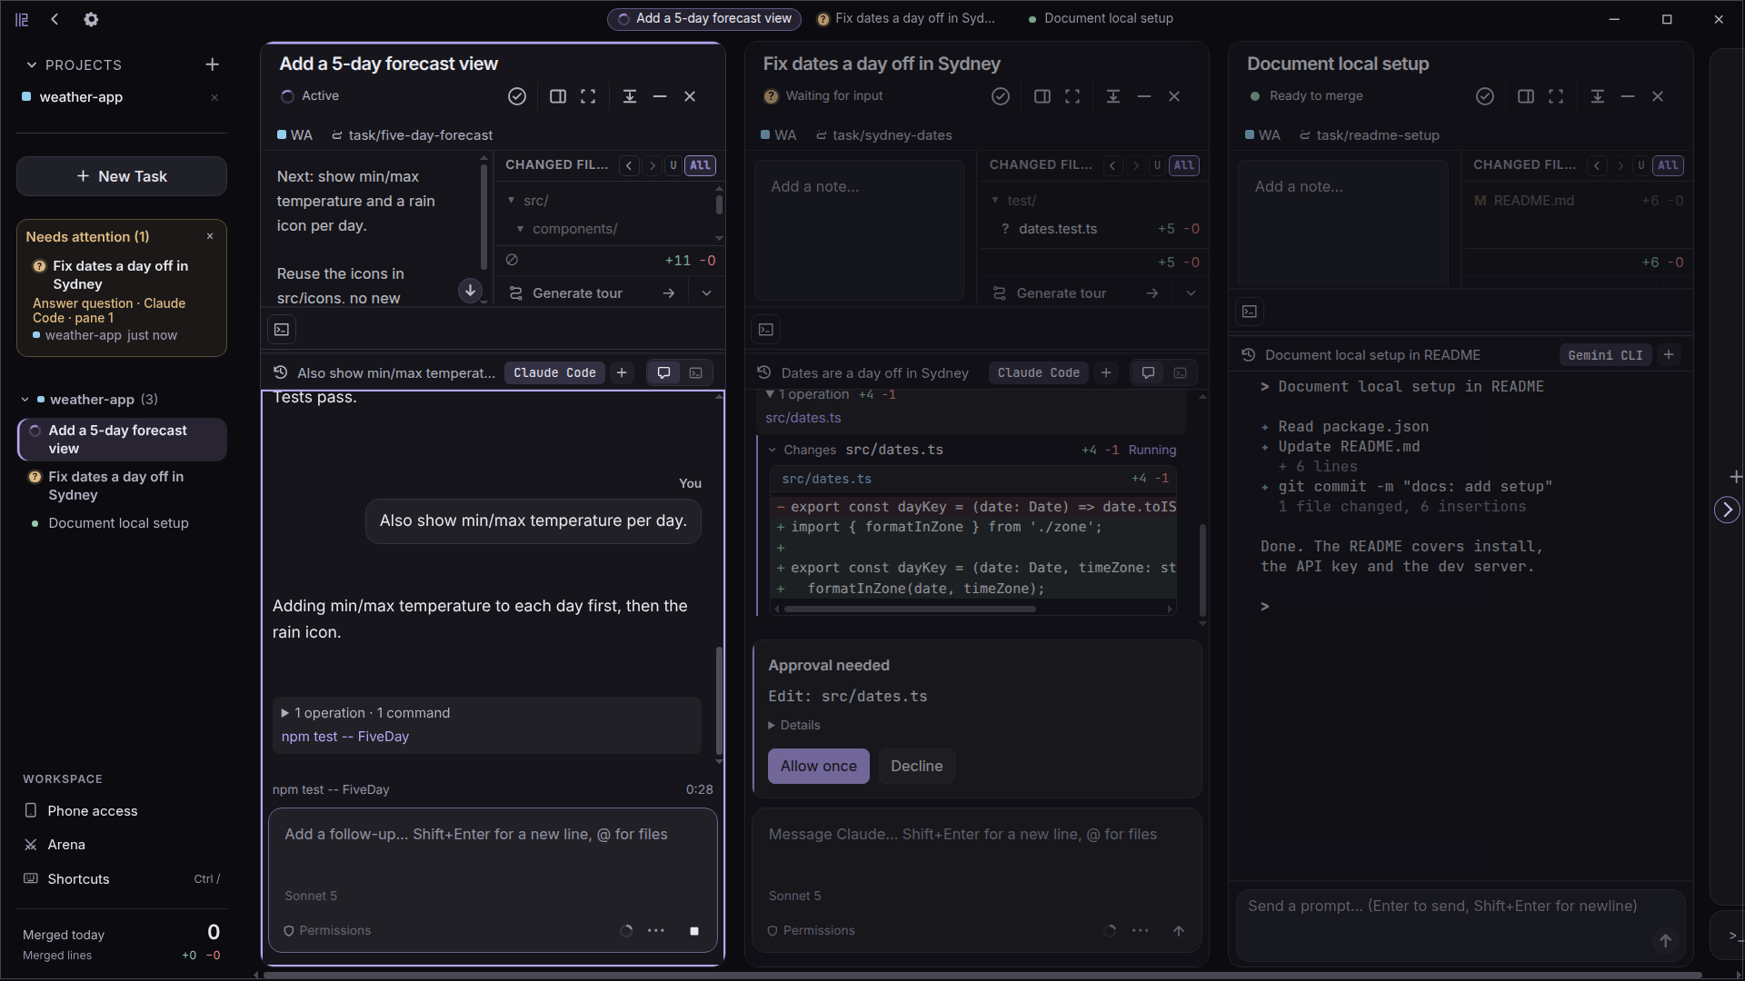Viewport: 1745px width, 981px height.
Task: Click horizontal scrollbar under src/dates.ts diff
Action: pos(910,609)
